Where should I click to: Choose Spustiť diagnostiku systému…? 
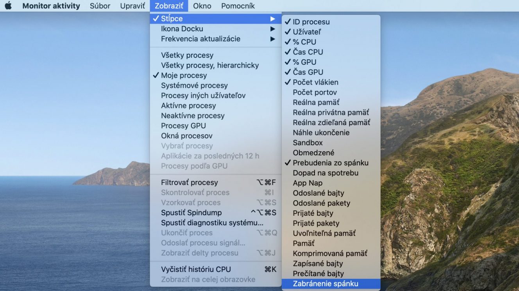coord(216,223)
